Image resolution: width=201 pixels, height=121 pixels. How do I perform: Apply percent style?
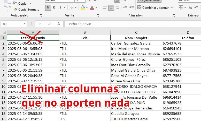[190, 8]
